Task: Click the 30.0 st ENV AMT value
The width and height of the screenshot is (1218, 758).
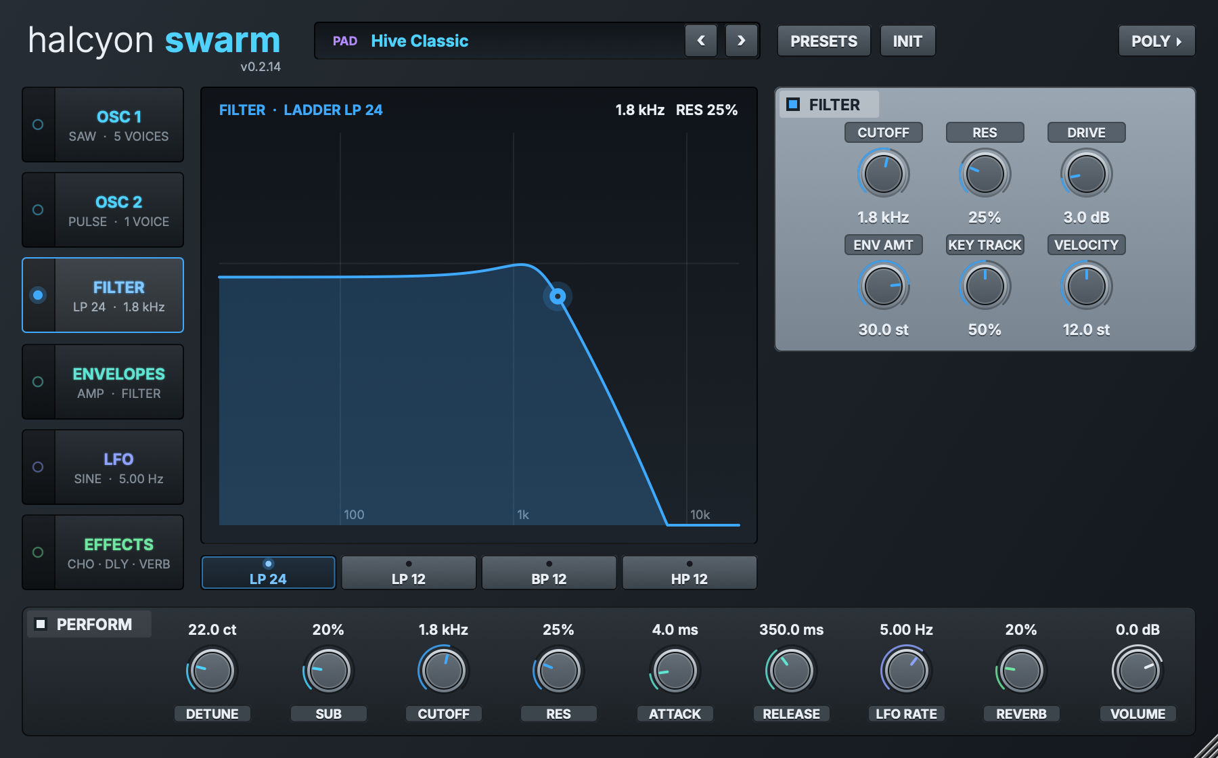Action: 884,330
